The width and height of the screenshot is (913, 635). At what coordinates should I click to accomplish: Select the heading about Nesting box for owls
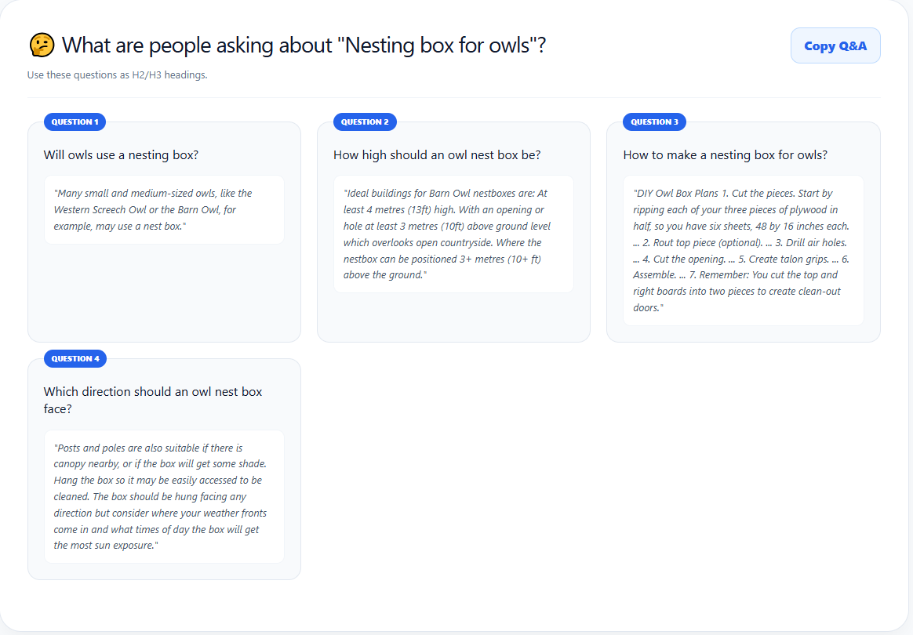[x=304, y=45]
